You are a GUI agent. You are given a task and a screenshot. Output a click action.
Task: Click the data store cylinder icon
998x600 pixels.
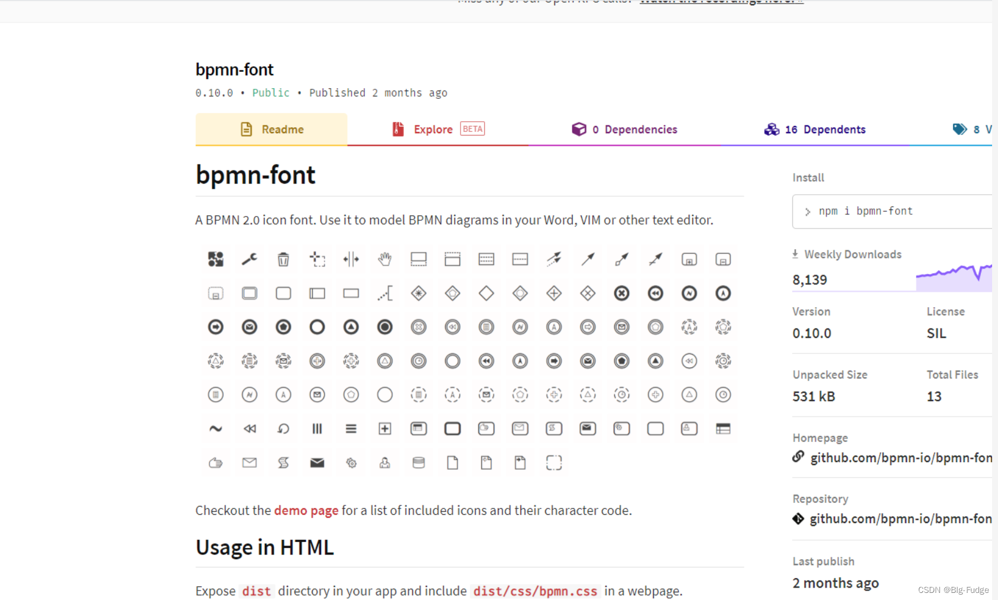pos(419,463)
